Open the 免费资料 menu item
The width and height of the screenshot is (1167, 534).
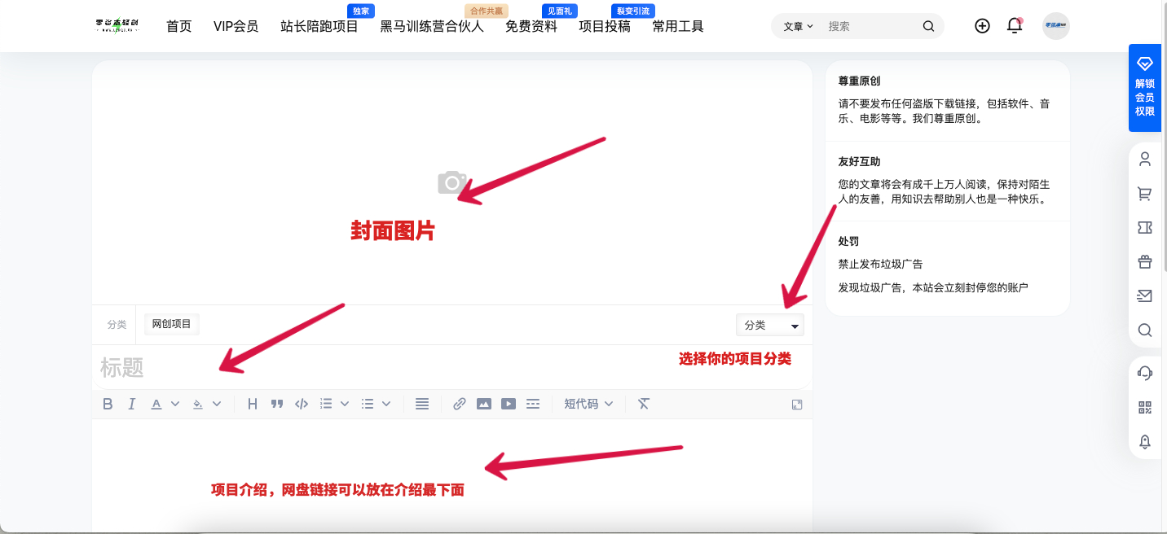click(x=531, y=25)
